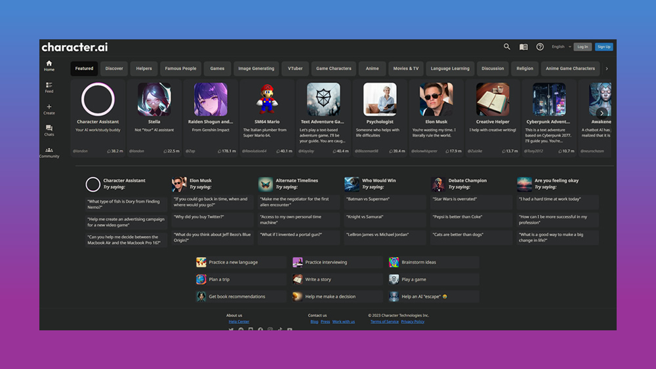
Task: Click the Log In button
Action: [583, 47]
